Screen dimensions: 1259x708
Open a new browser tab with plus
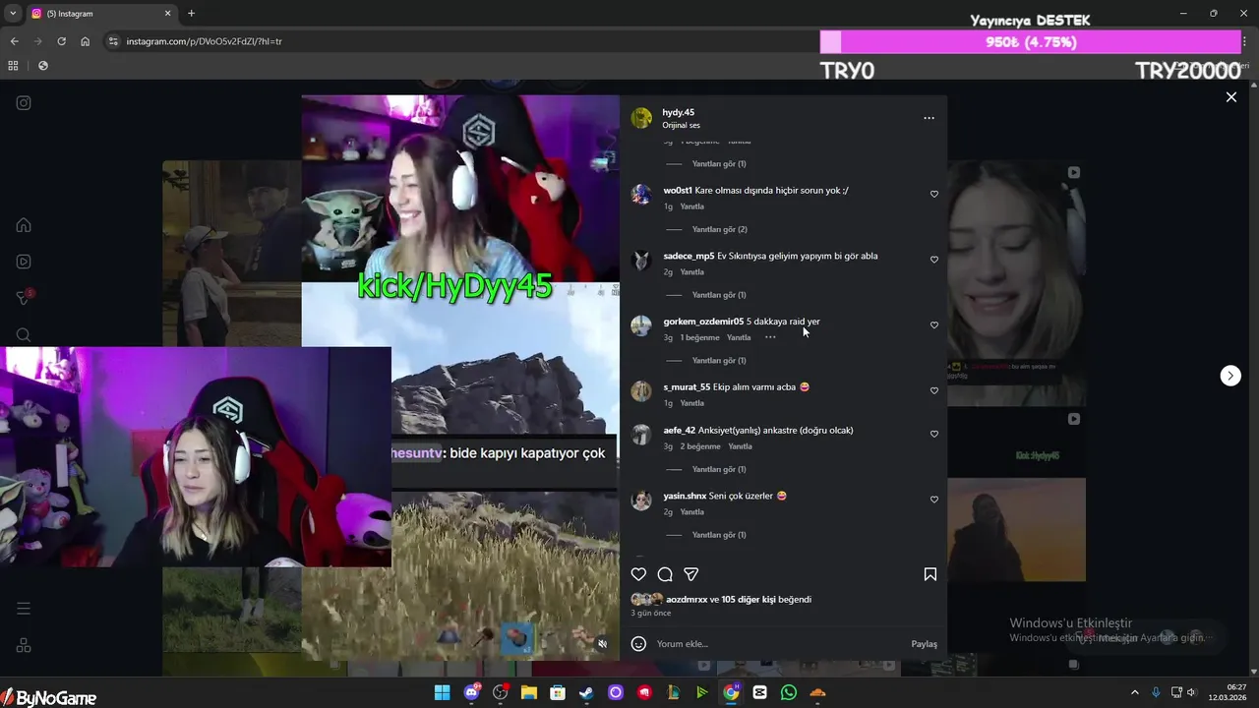click(191, 14)
